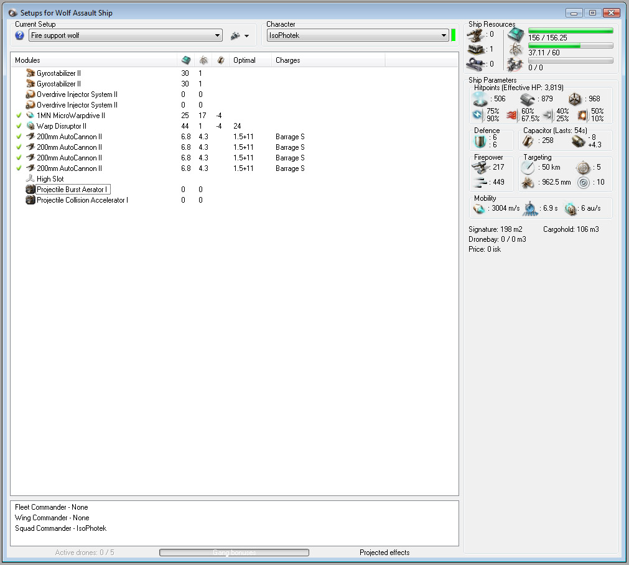Click the powergrid usage progress bar
Viewport: 629px width, 565px height.
[x=571, y=45]
